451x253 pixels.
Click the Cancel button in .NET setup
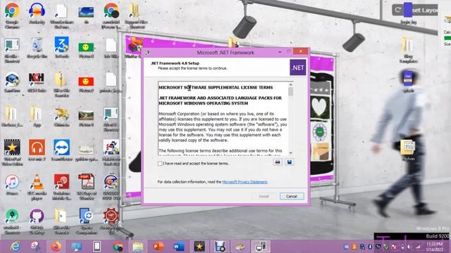click(292, 196)
